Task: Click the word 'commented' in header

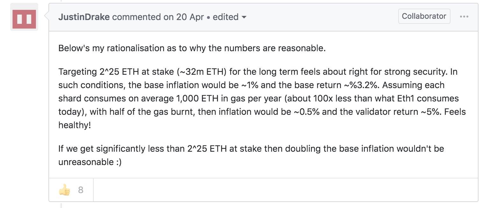Action: (137, 17)
